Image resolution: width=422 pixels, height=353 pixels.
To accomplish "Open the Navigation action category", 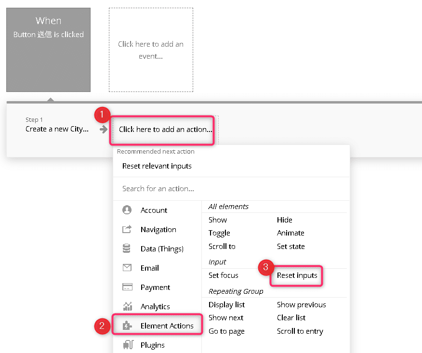I will click(x=158, y=230).
